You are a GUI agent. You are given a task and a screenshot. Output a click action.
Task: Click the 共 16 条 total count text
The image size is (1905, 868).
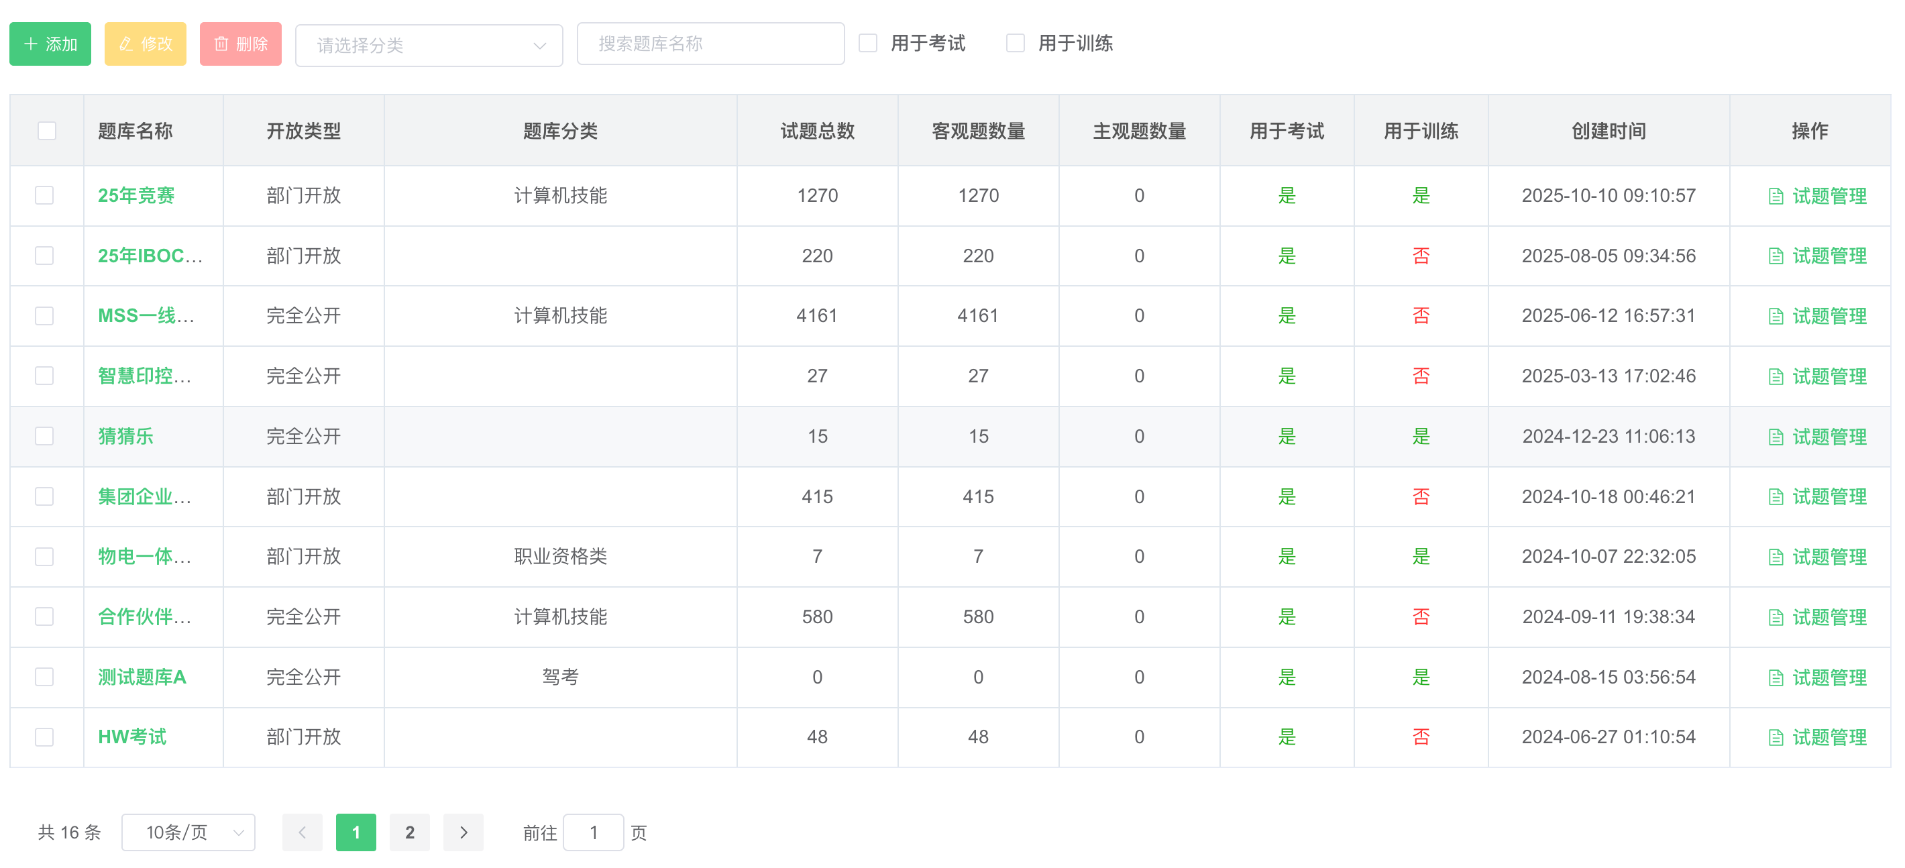pyautogui.click(x=70, y=832)
